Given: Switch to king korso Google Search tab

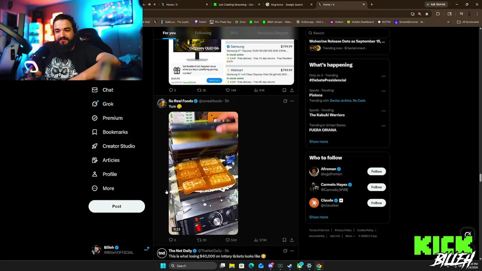Looking at the screenshot, I should tap(289, 5).
